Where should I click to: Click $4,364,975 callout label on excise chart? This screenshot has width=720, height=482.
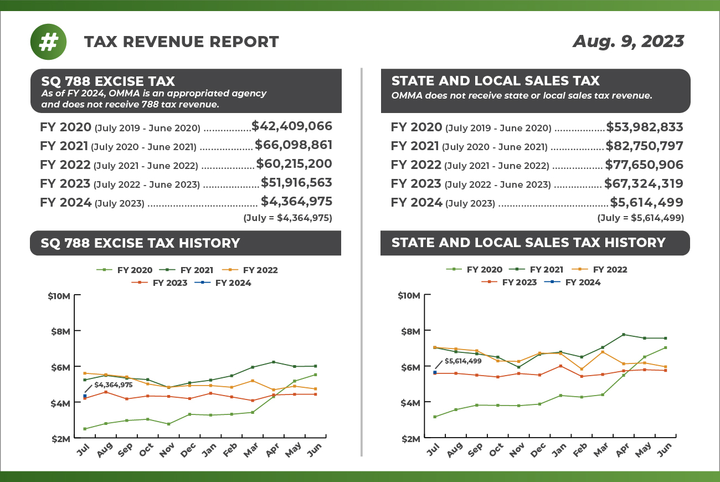113,384
